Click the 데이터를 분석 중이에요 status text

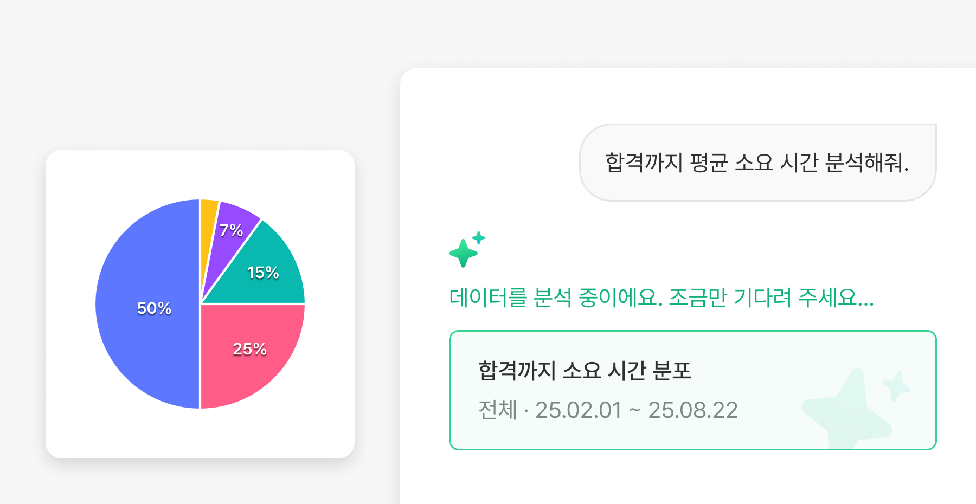click(x=661, y=298)
